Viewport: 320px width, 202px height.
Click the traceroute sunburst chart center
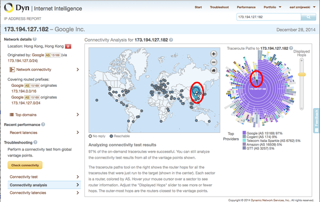[x=257, y=89]
